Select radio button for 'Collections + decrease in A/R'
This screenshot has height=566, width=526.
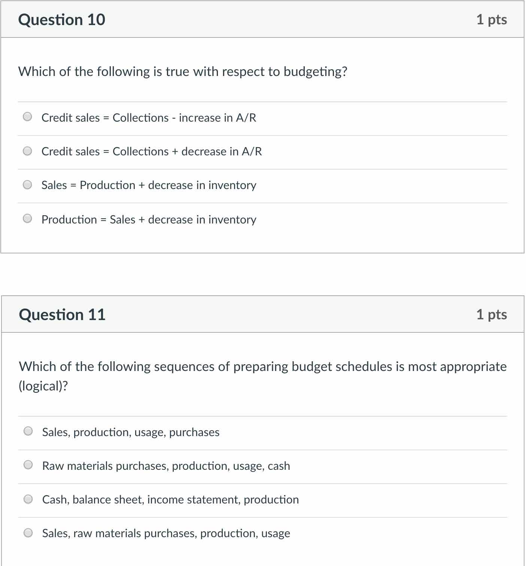click(x=27, y=151)
